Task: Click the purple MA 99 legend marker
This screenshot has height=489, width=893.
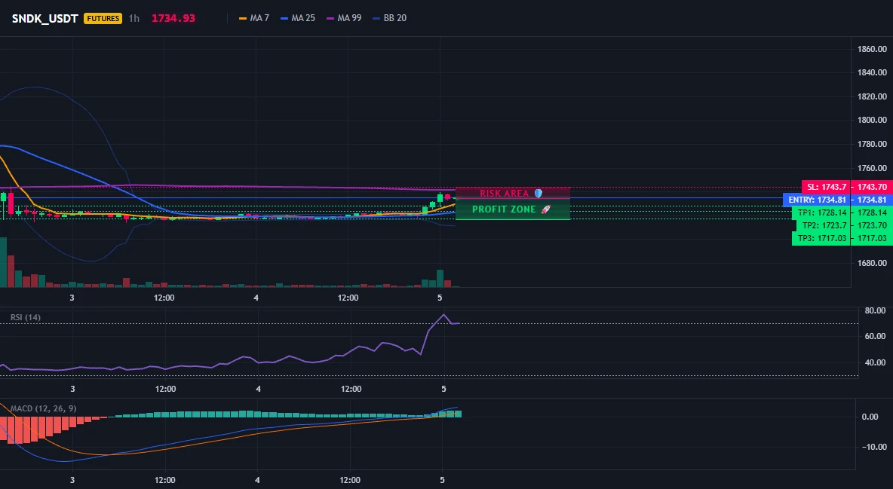Action: [330, 18]
